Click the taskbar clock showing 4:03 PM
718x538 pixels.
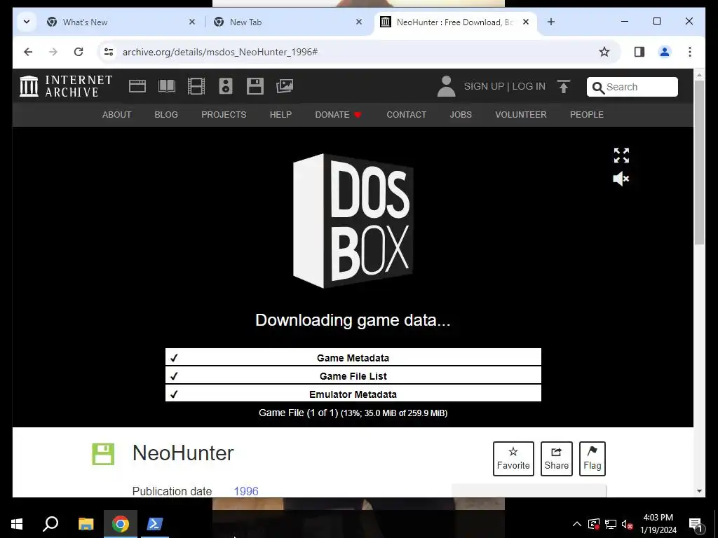click(x=658, y=524)
